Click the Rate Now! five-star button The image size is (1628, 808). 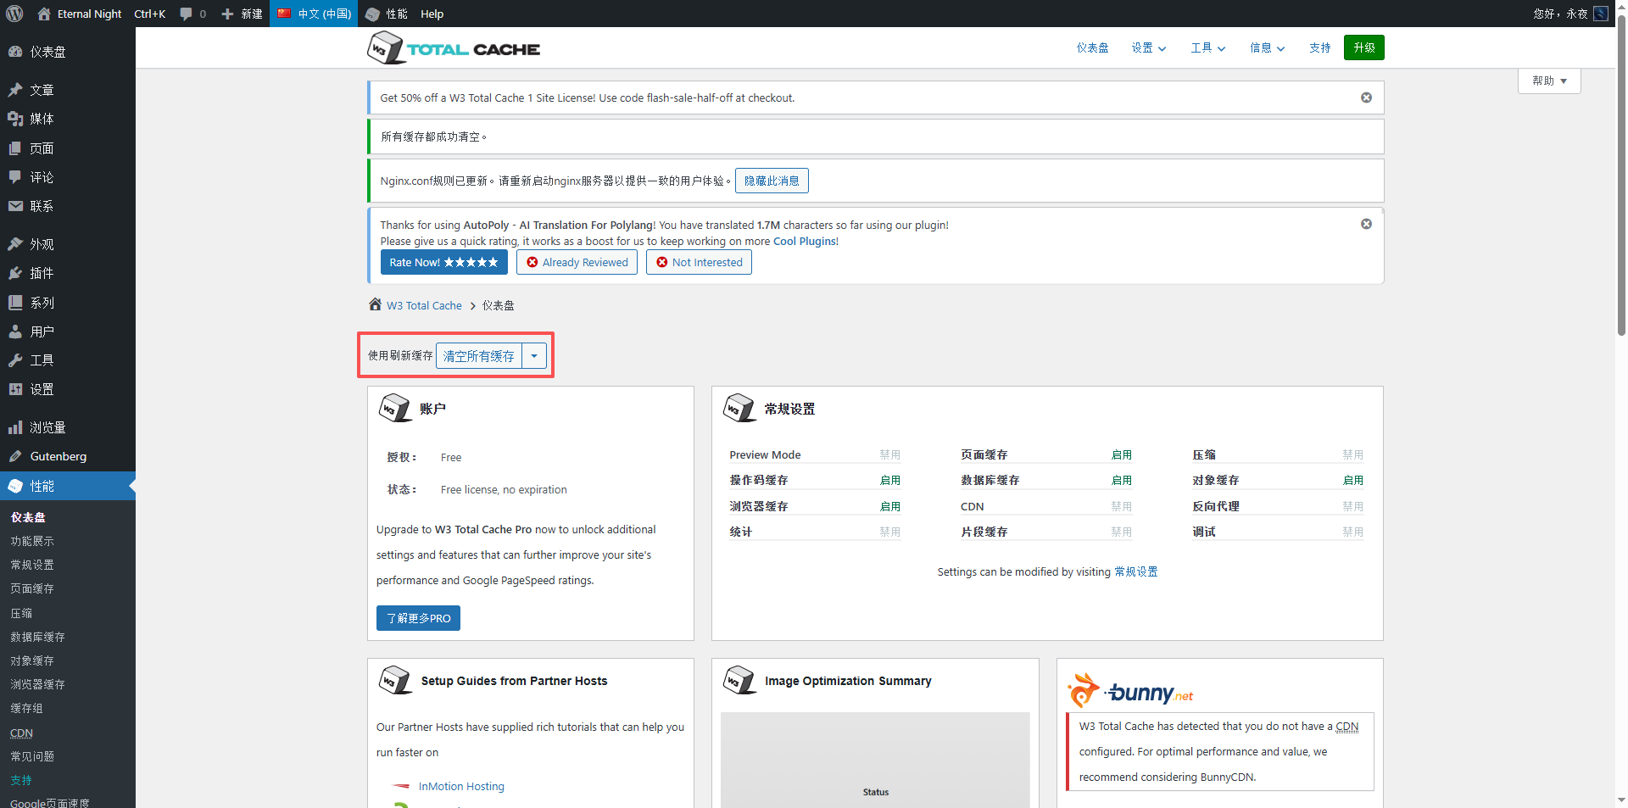click(x=443, y=262)
